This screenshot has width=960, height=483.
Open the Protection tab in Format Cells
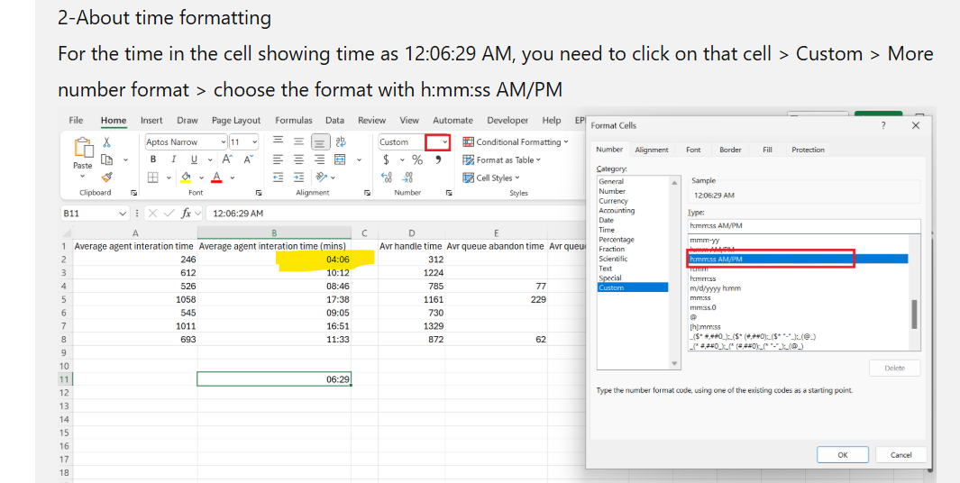808,150
